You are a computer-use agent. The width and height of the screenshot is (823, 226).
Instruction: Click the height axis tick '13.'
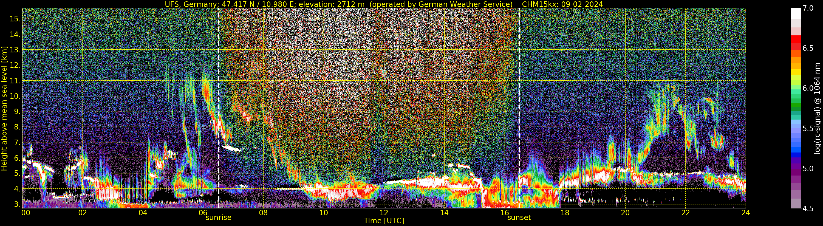(x=15, y=50)
